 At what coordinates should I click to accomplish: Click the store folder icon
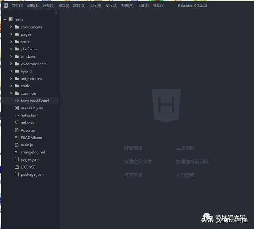pos(17,42)
